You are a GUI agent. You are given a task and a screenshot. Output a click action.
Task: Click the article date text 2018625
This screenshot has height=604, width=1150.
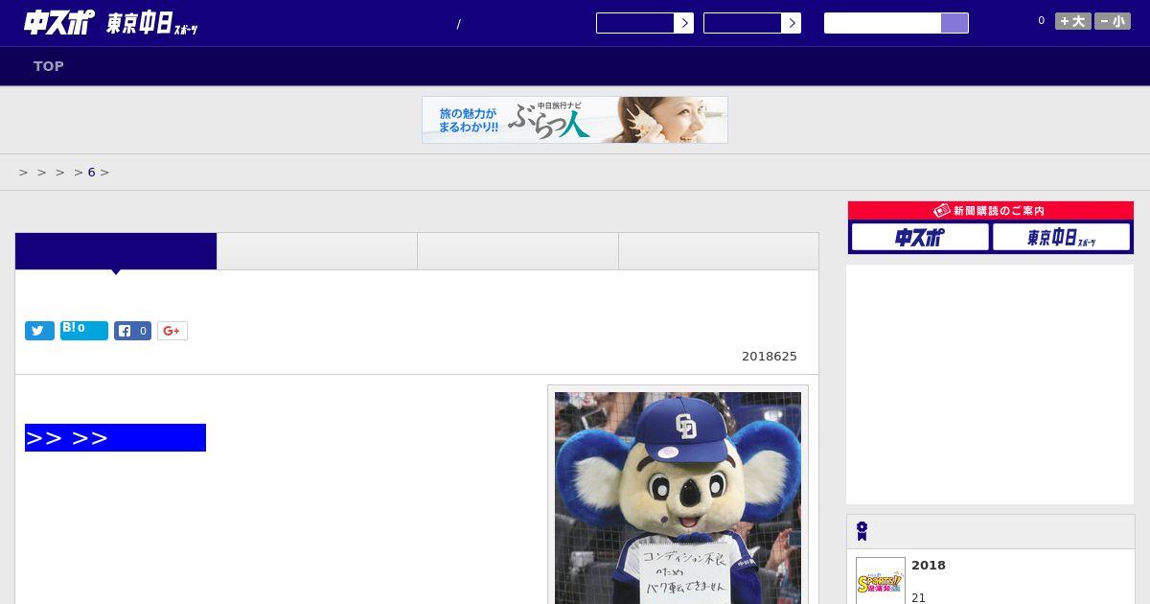770,357
